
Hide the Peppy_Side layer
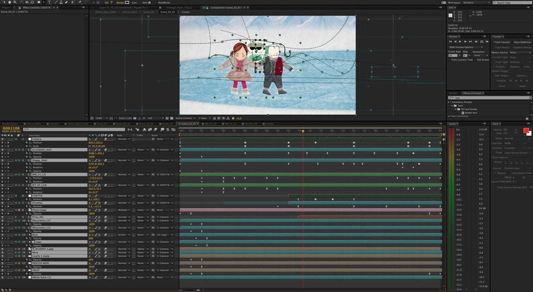coord(3,160)
